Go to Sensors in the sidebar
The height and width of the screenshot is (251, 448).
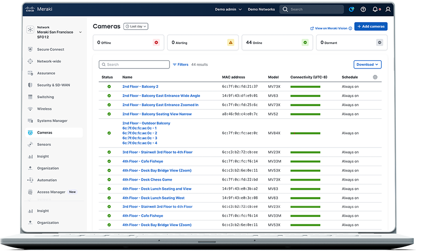[44, 144]
